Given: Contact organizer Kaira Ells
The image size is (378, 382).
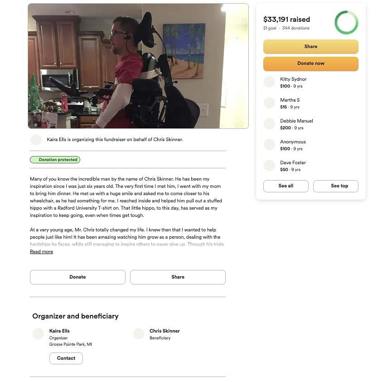Looking at the screenshot, I should [x=66, y=358].
